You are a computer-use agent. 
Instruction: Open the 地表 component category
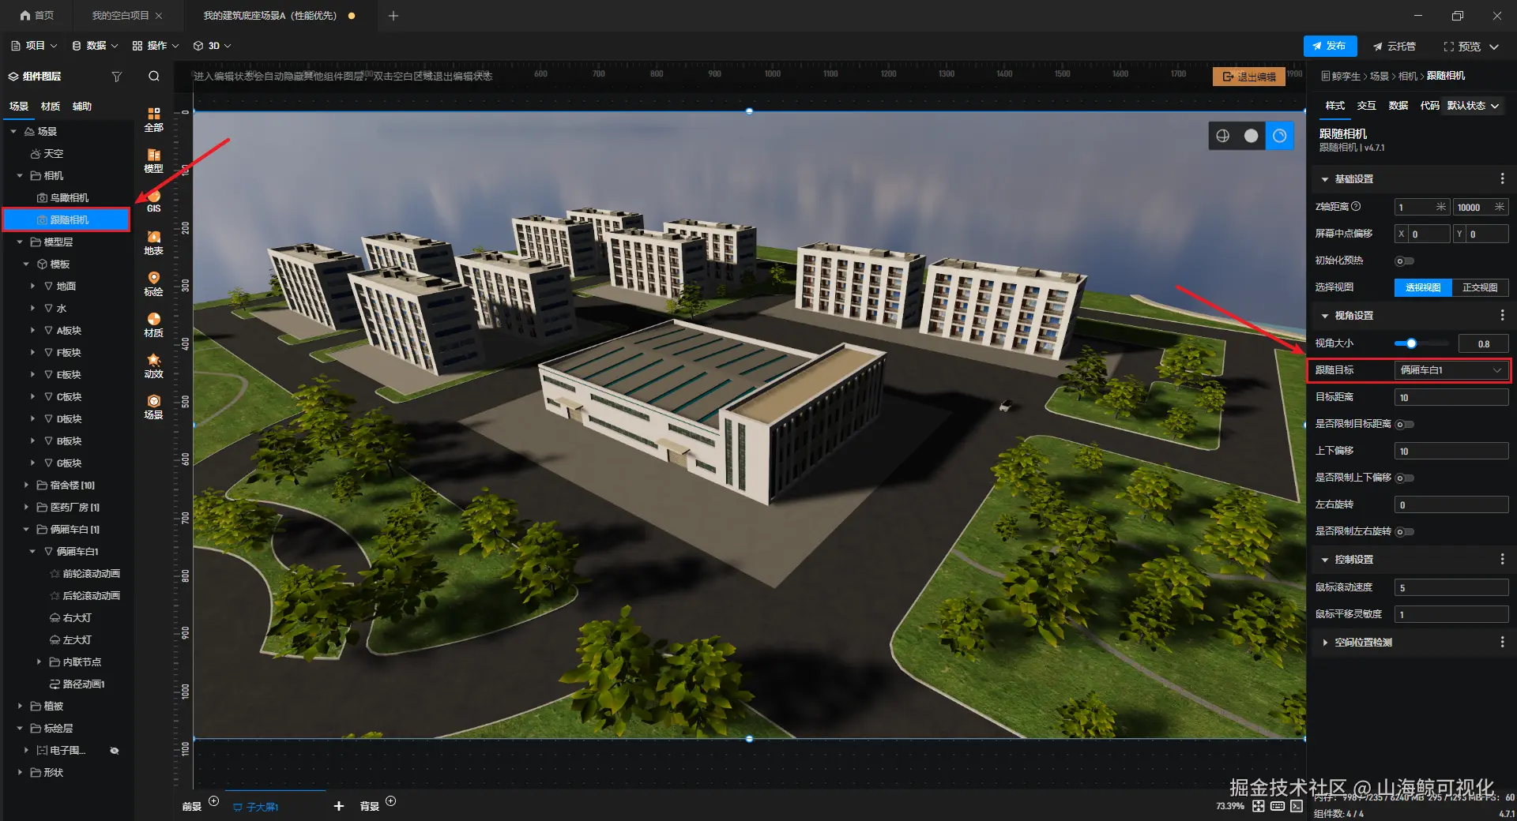(153, 242)
